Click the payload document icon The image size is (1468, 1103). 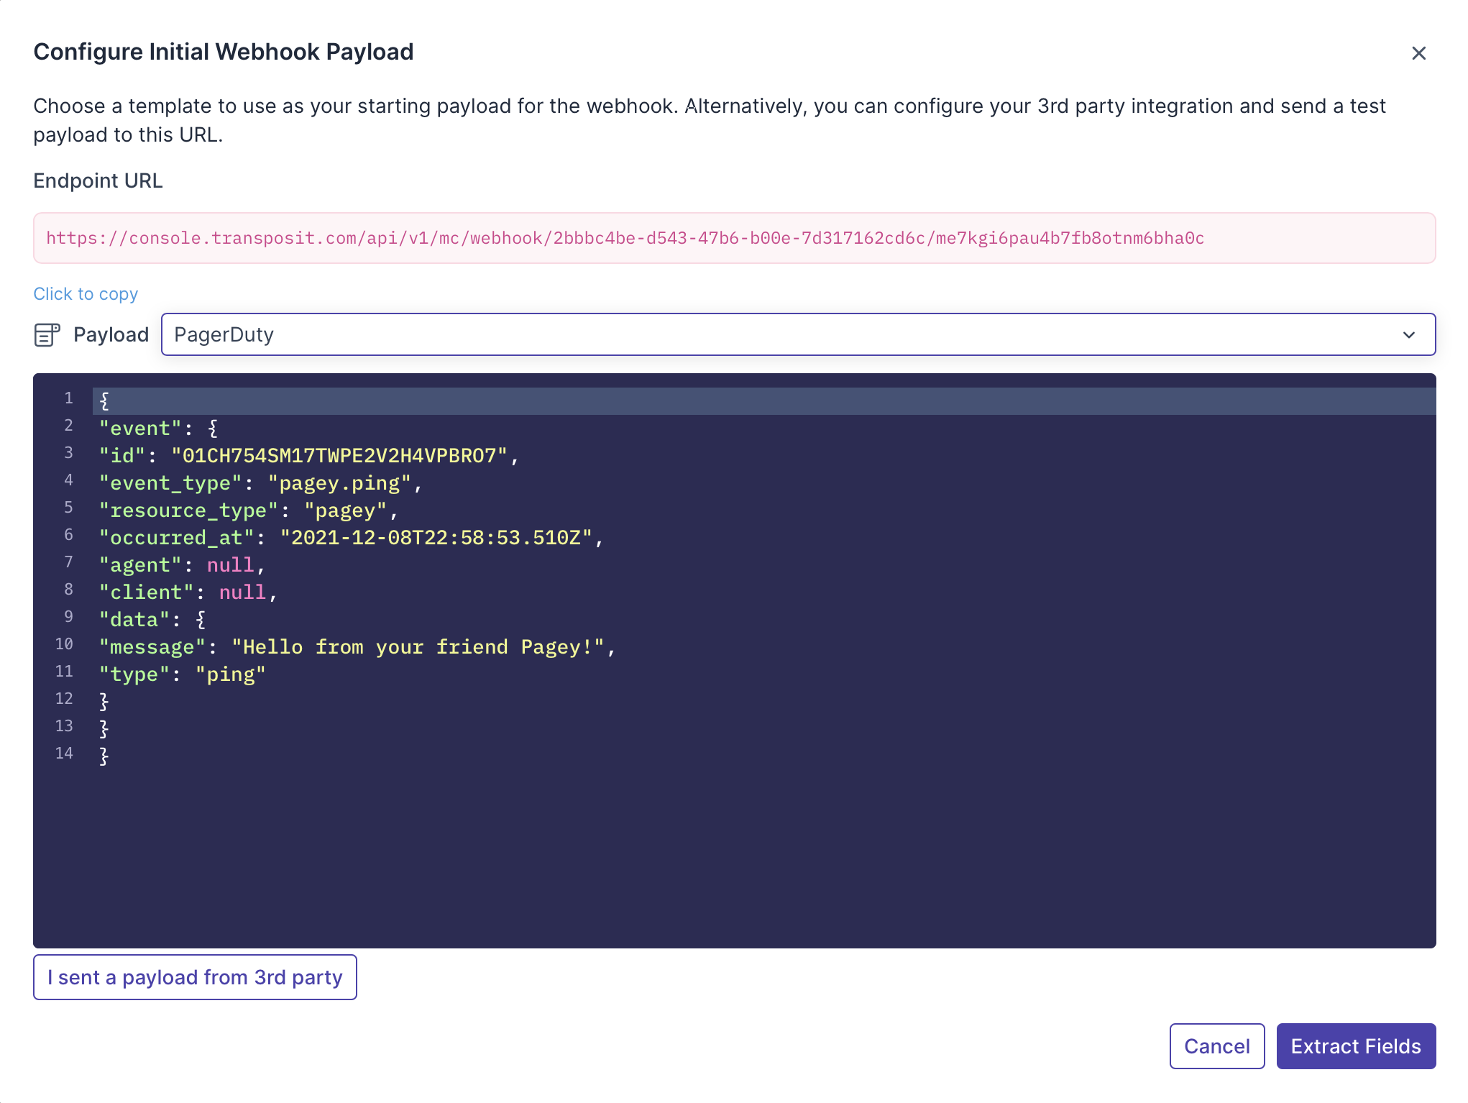[x=47, y=335]
